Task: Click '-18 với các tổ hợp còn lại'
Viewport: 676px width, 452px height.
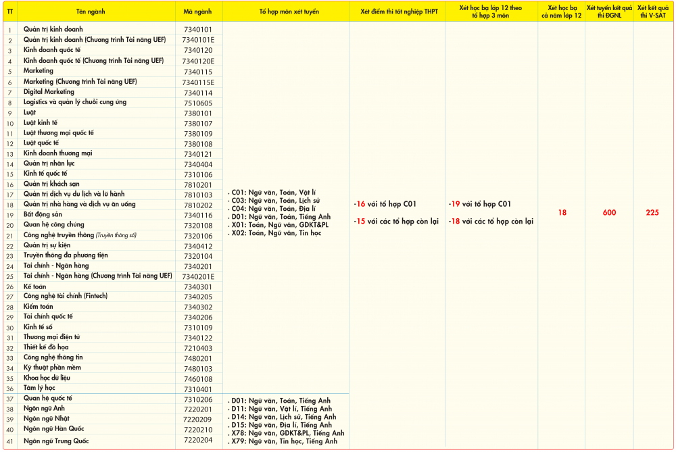Action: point(491,222)
